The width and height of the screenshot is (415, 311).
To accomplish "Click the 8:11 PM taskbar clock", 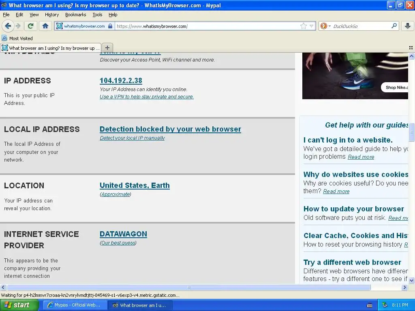I will pos(400,305).
